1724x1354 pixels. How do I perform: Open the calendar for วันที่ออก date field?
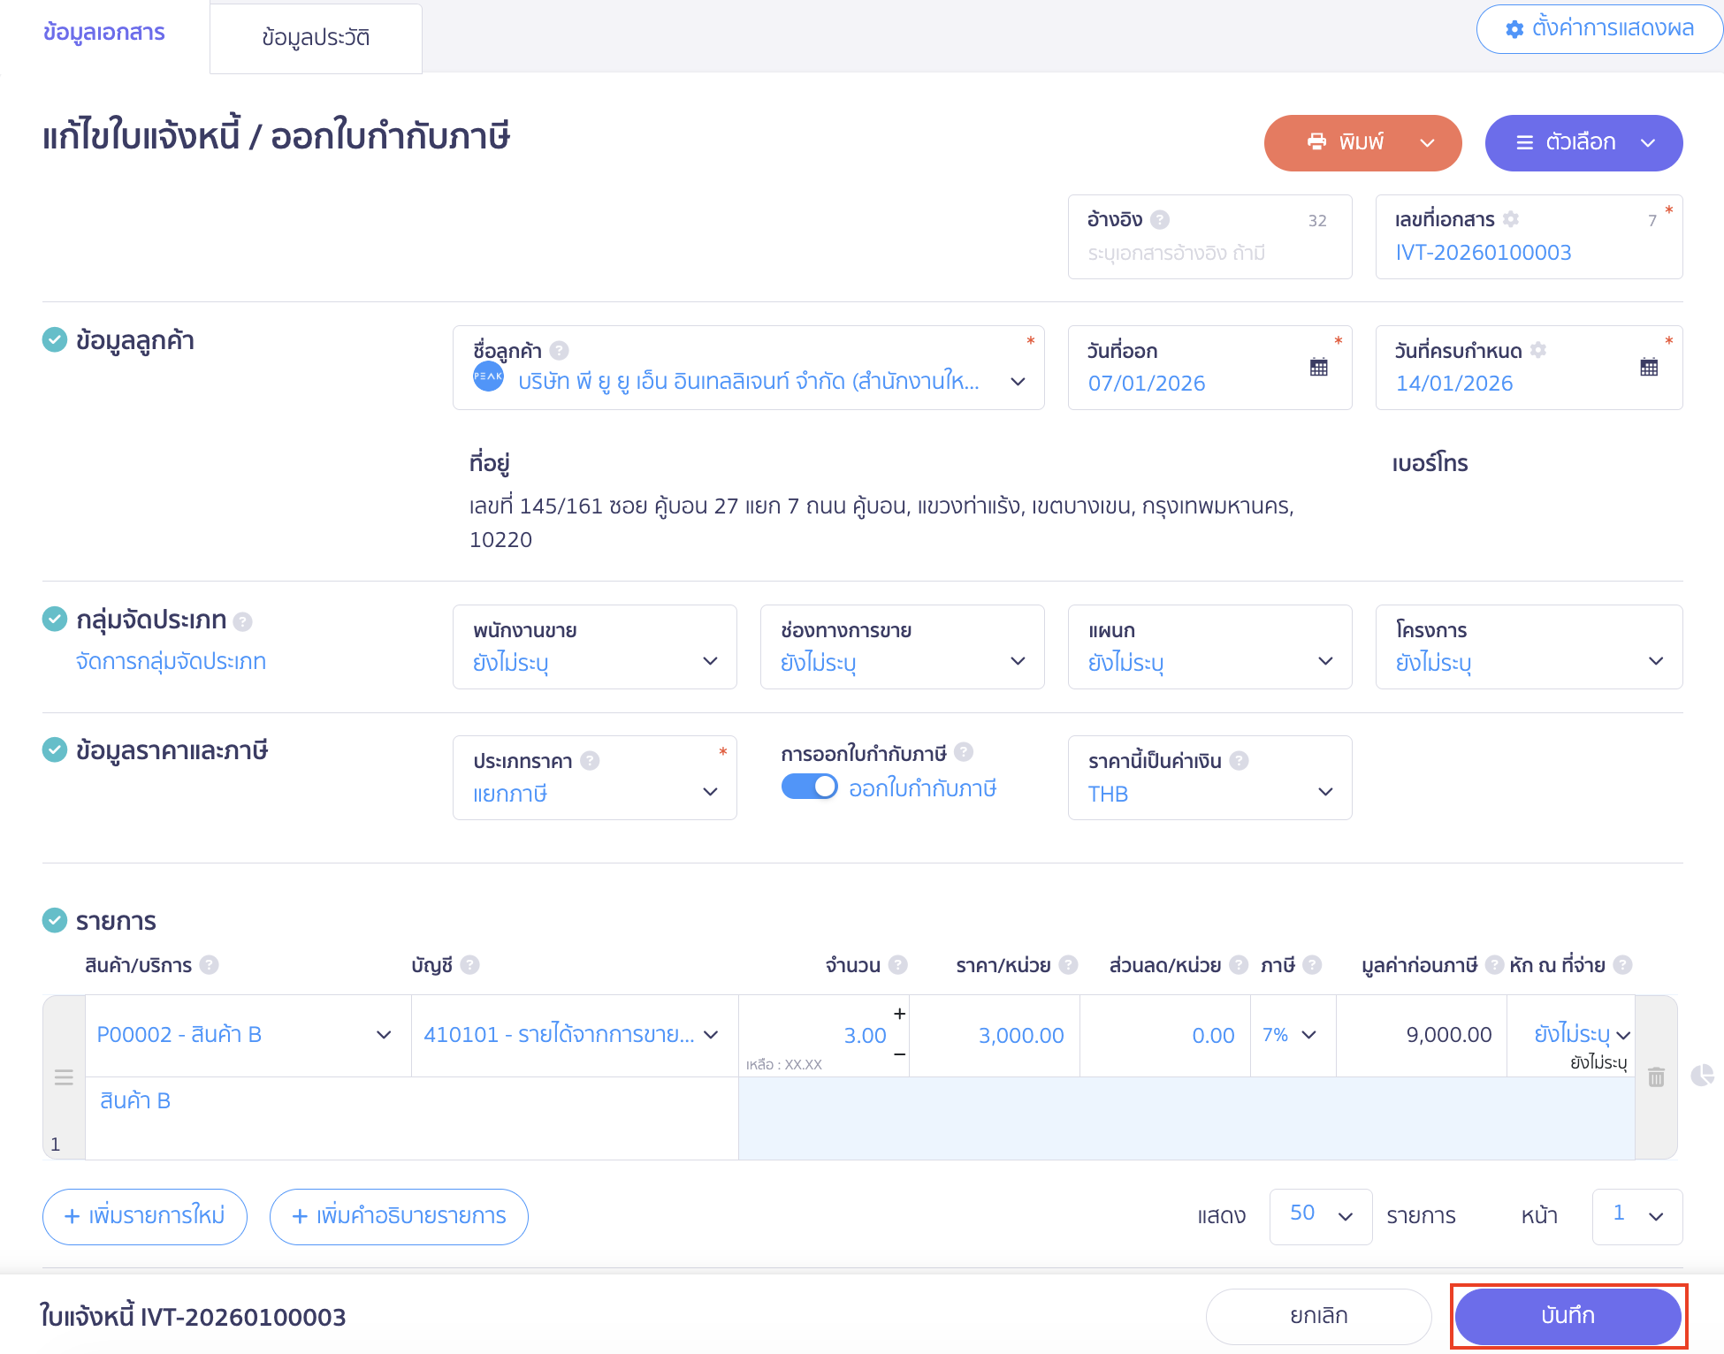pos(1319,367)
